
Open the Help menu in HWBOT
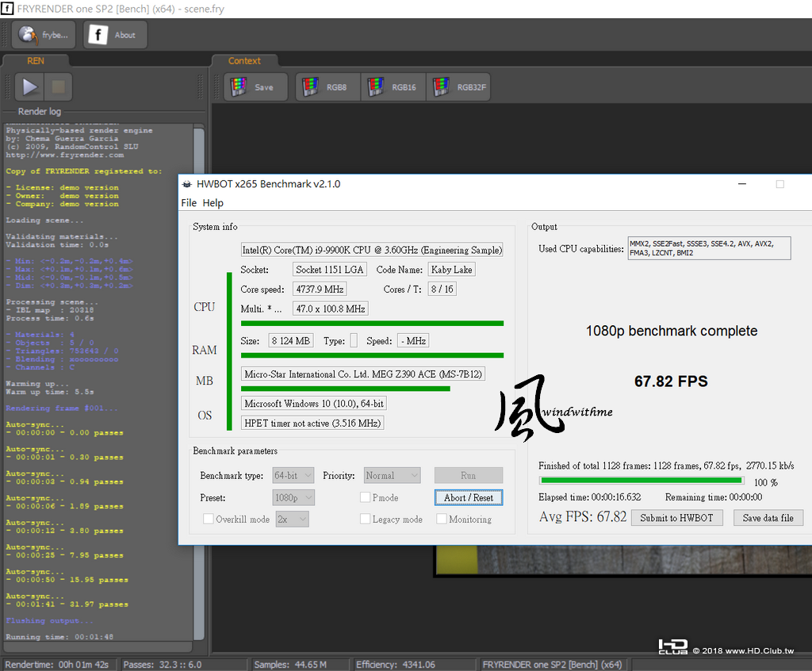[x=213, y=203]
